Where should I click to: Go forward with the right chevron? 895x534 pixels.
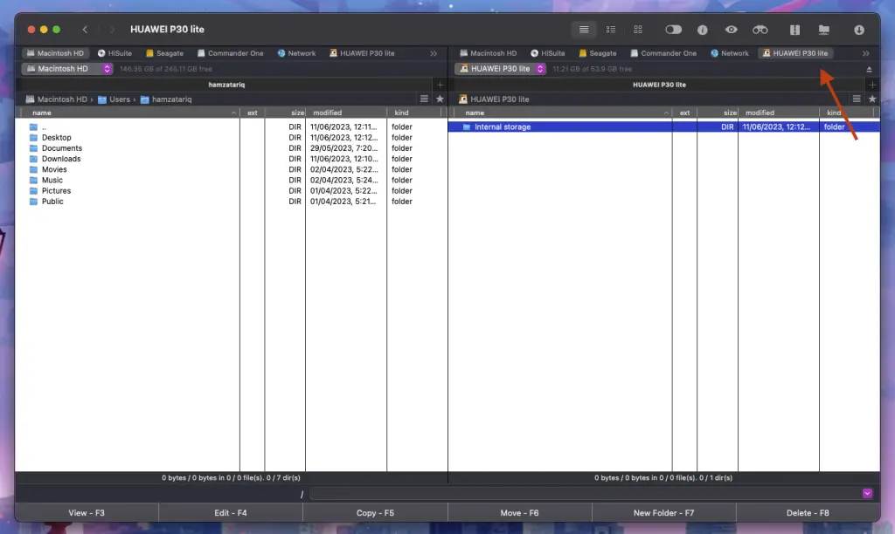click(112, 30)
